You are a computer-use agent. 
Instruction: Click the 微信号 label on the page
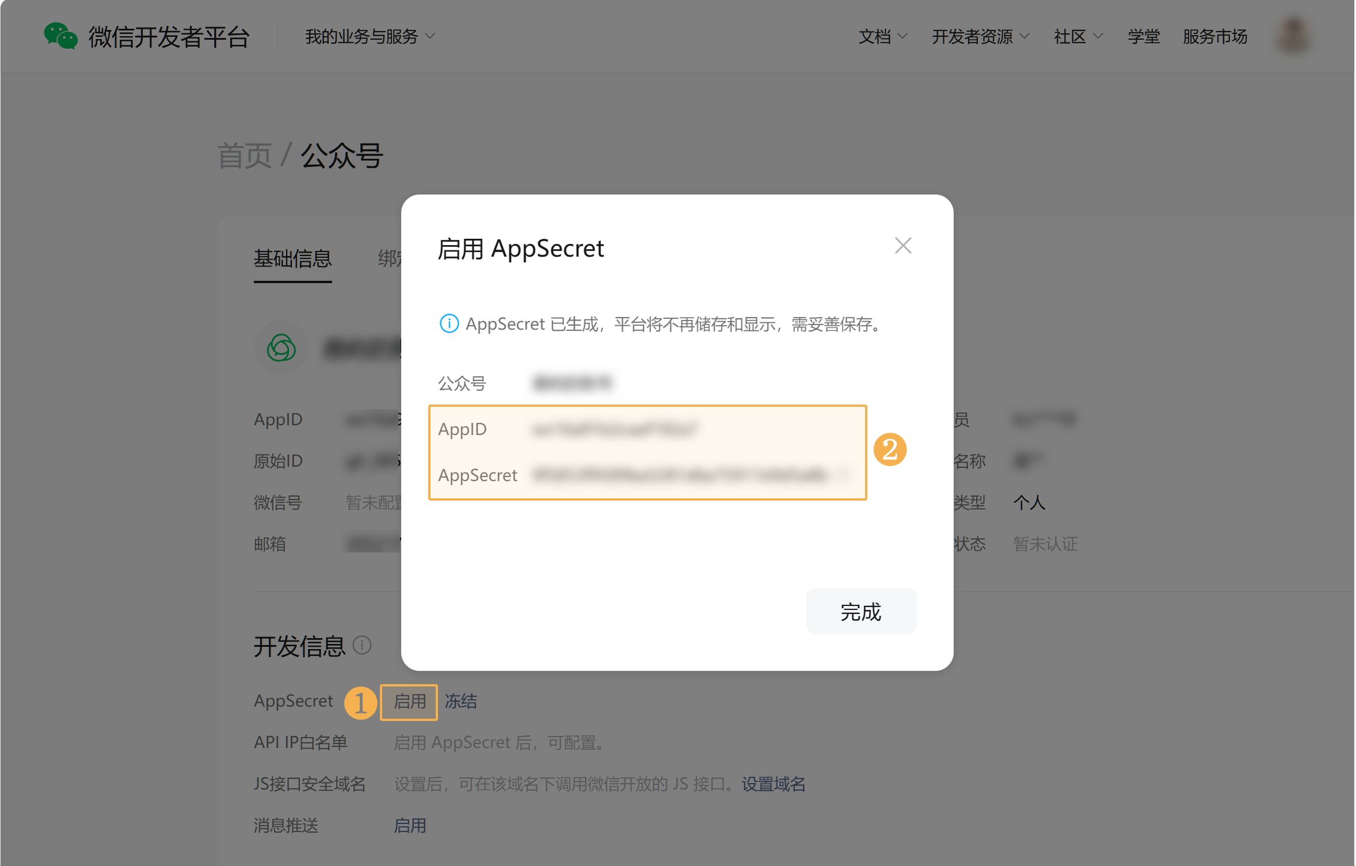pyautogui.click(x=278, y=502)
